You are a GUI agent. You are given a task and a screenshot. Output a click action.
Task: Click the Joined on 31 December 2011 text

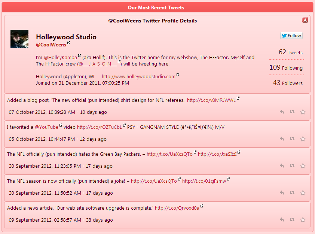click(x=82, y=83)
